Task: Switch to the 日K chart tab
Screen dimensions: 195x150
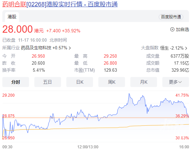Action: pos(80,82)
